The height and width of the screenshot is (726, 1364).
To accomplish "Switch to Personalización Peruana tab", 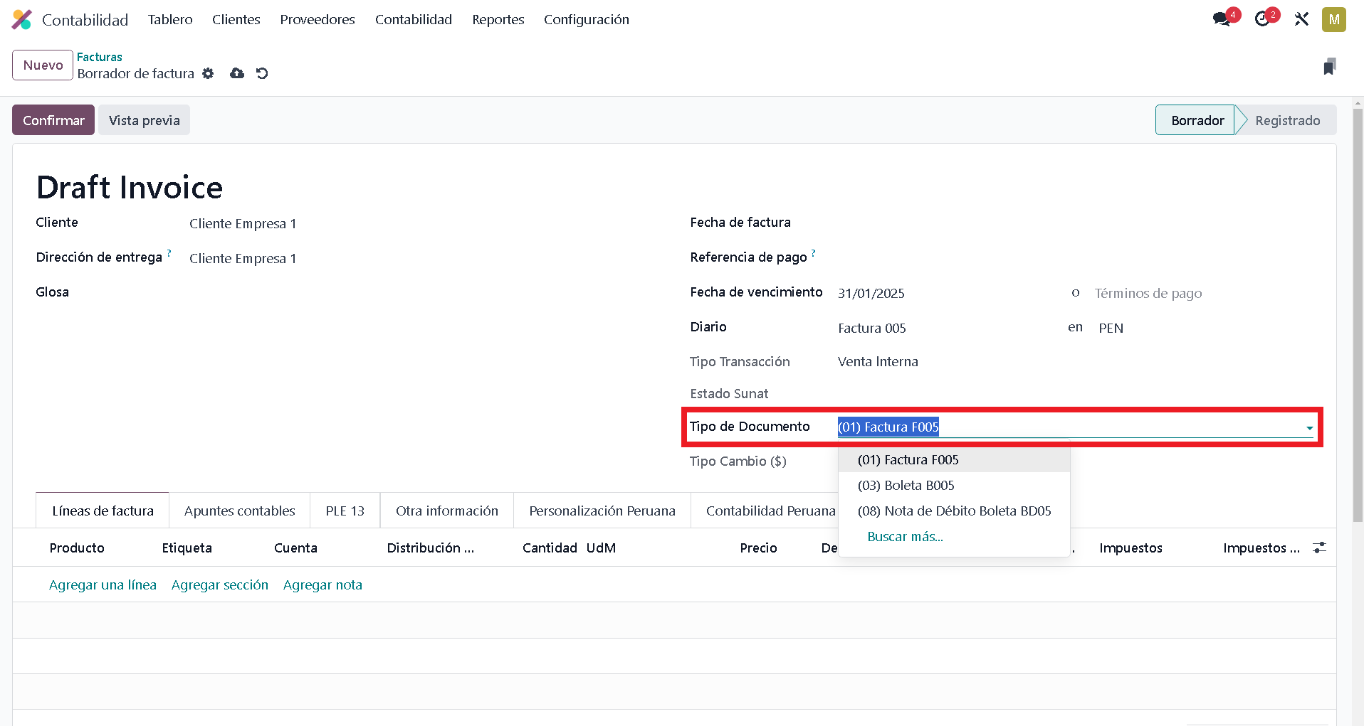I will [x=602, y=511].
